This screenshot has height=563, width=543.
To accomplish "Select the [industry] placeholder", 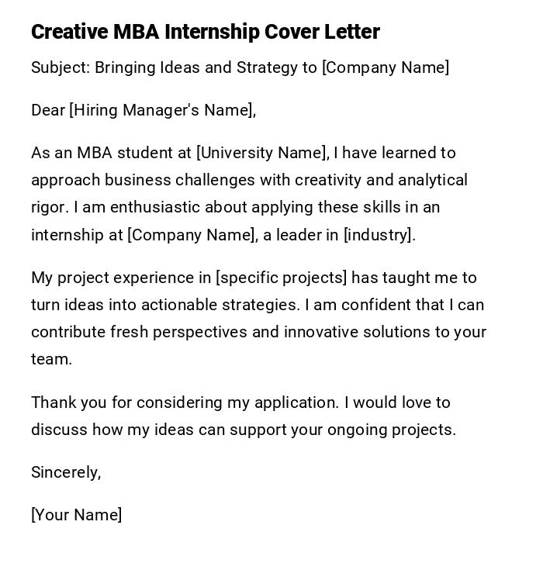I will coord(379,235).
